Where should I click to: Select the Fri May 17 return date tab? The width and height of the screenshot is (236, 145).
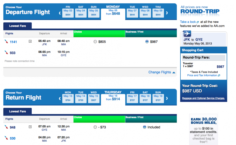(x=132, y=98)
